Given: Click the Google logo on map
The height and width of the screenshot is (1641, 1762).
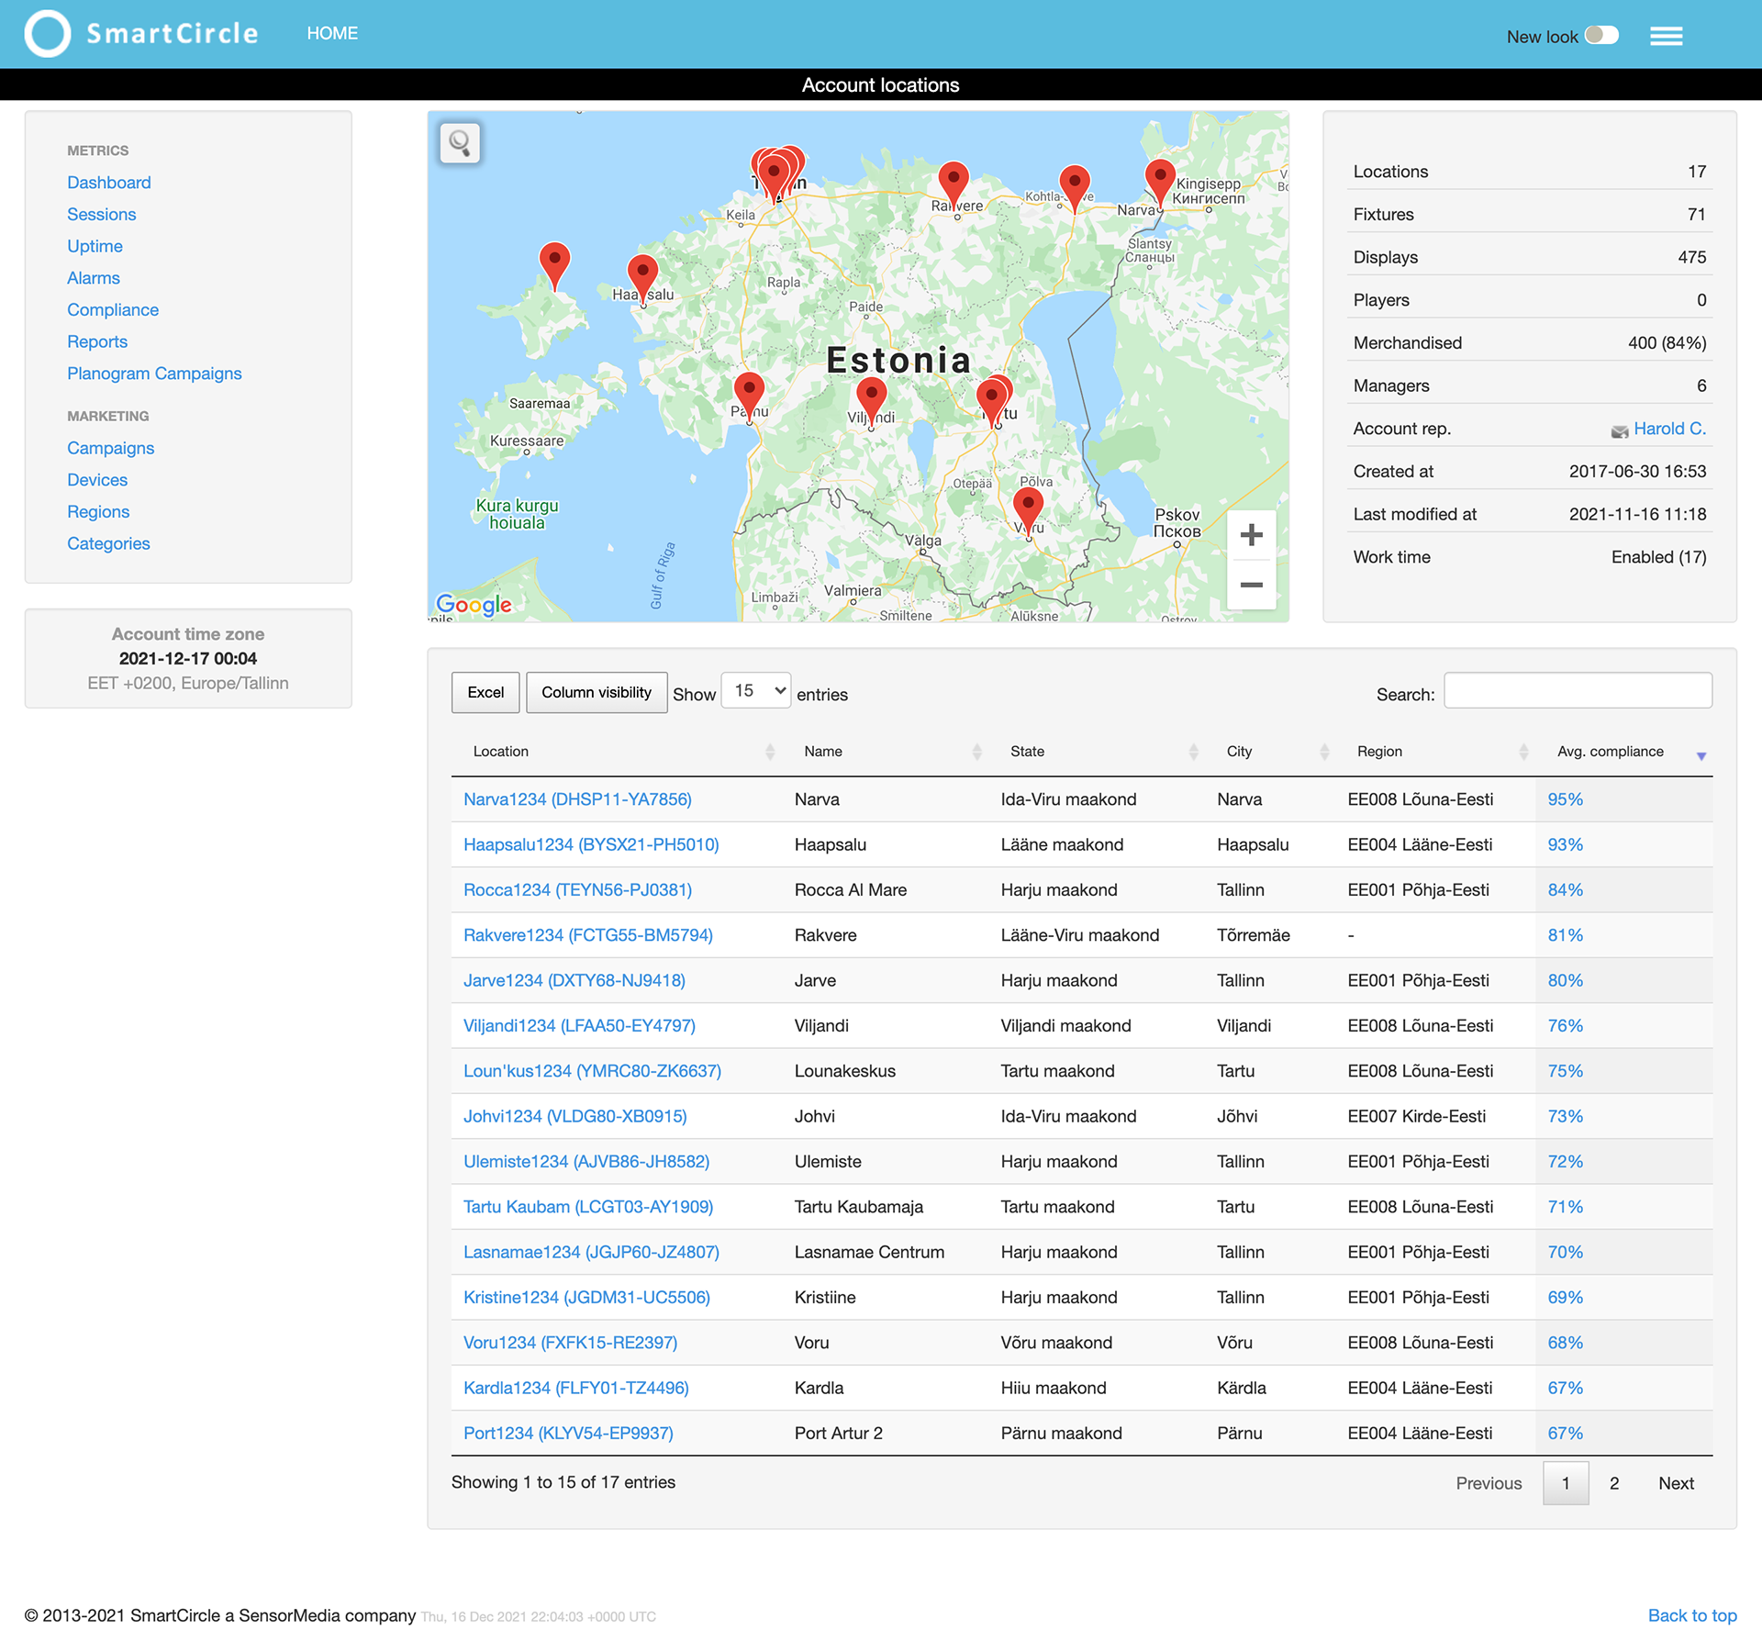Looking at the screenshot, I should coord(474,604).
